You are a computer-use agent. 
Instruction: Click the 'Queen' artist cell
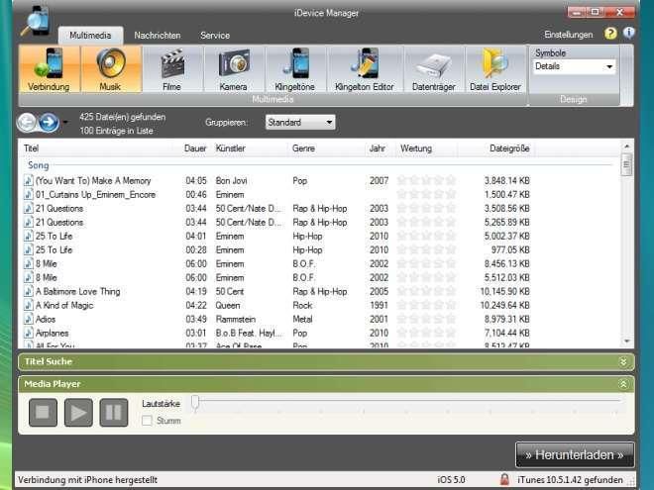(228, 306)
